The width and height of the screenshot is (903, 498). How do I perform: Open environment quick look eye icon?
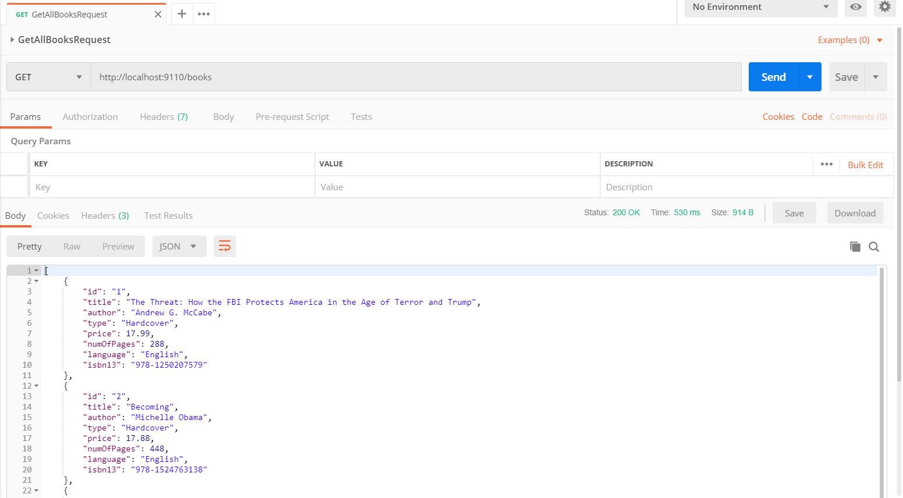pyautogui.click(x=855, y=7)
